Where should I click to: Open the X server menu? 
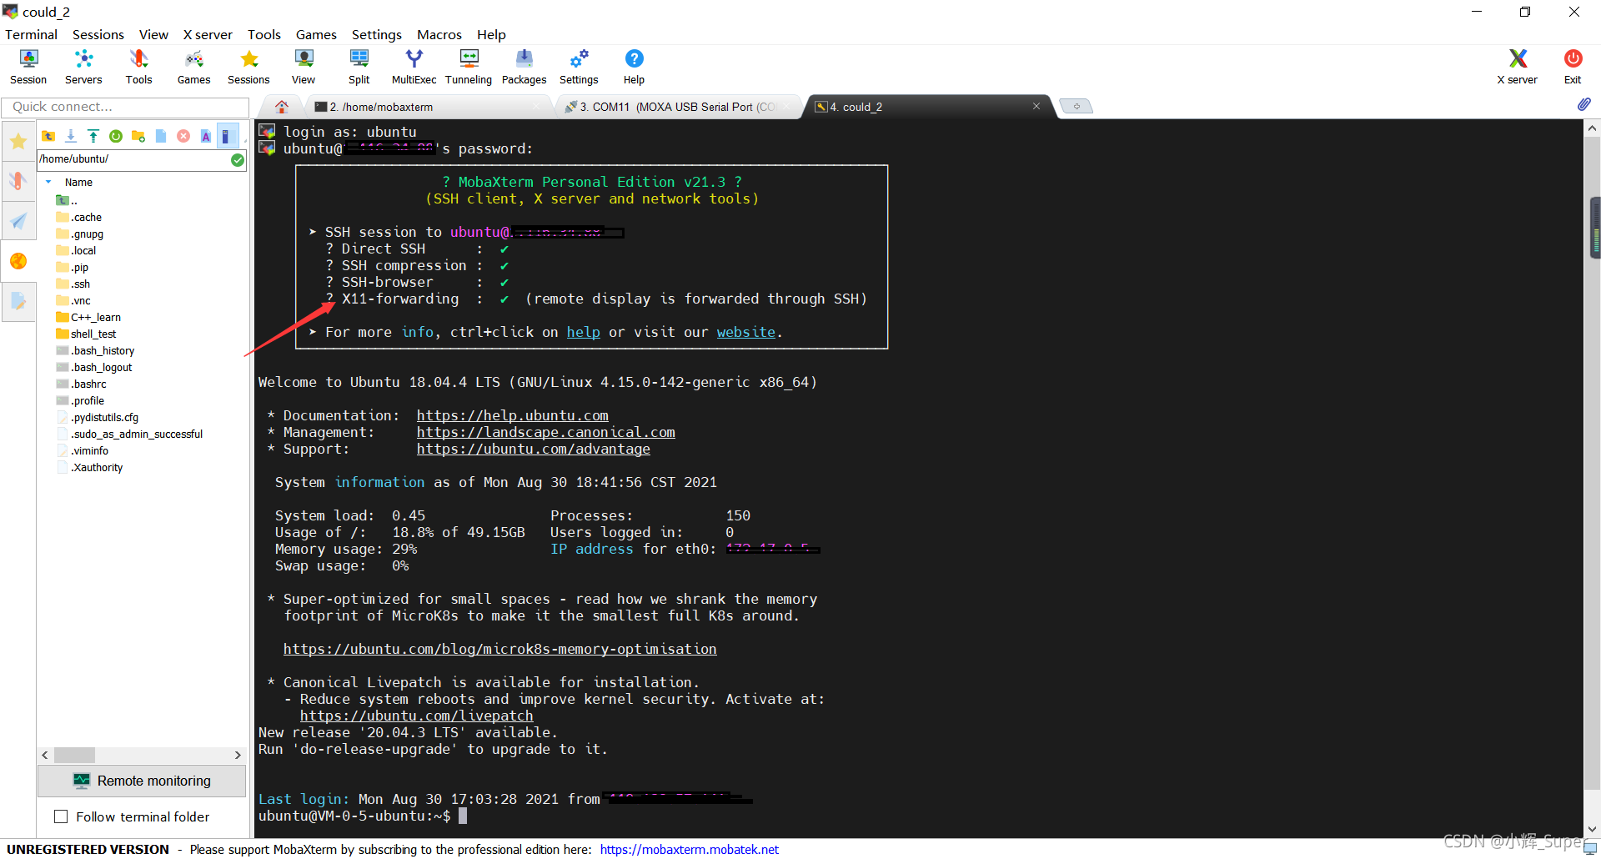(208, 34)
